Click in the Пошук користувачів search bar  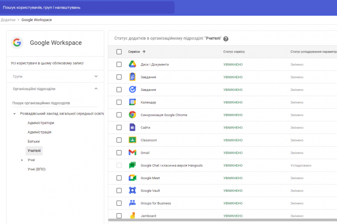tap(87, 8)
